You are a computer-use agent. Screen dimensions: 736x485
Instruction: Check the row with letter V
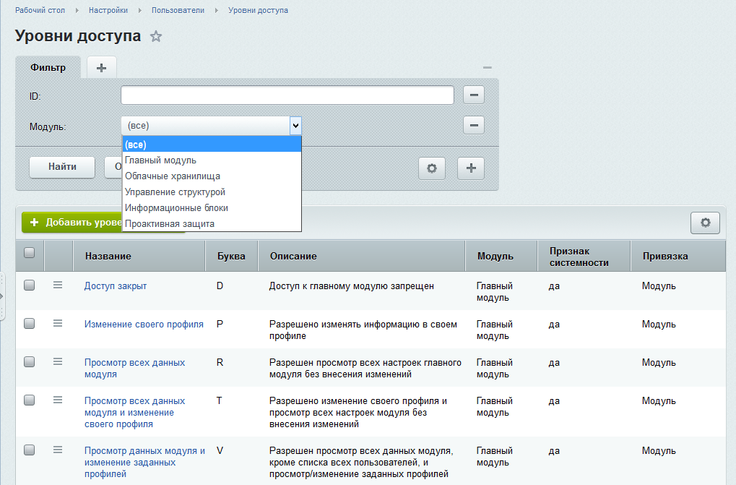tap(29, 450)
